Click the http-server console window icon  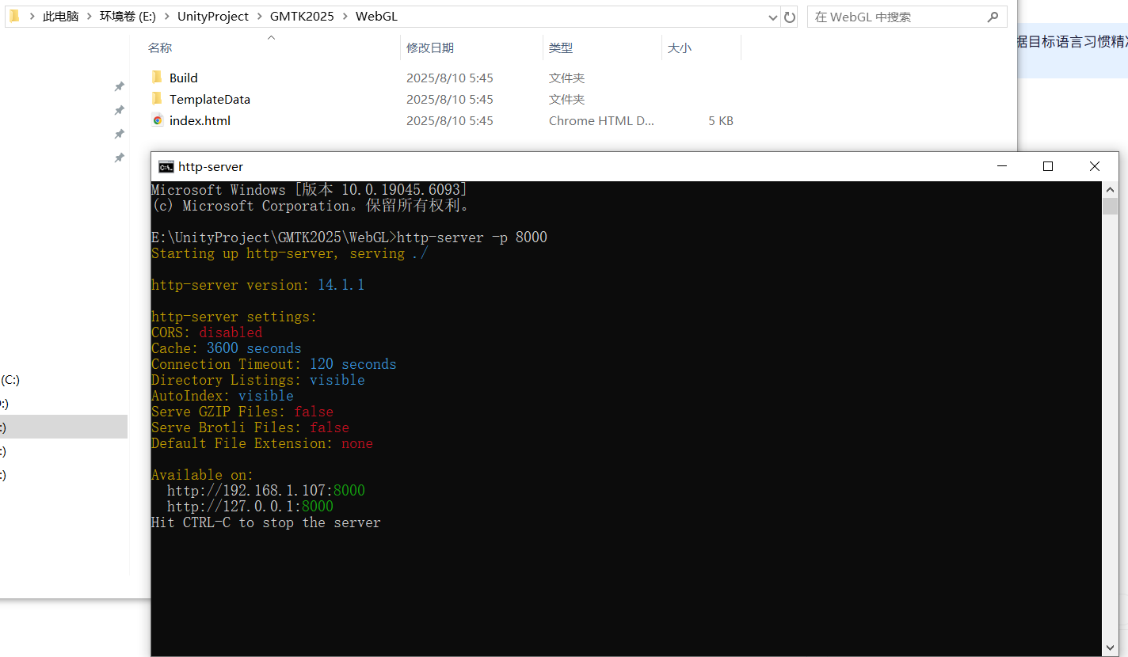pos(166,166)
